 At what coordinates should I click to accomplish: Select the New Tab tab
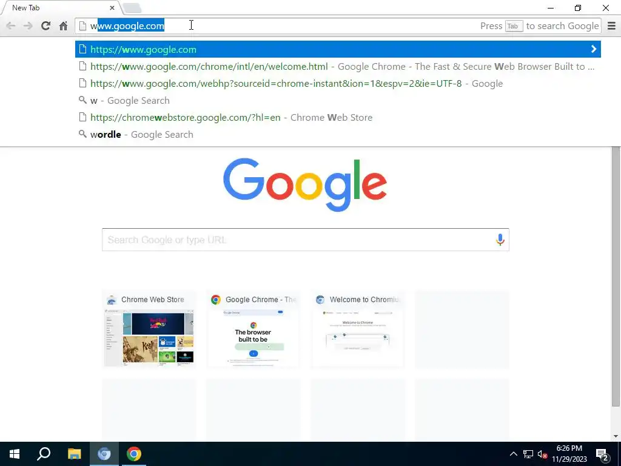59,7
